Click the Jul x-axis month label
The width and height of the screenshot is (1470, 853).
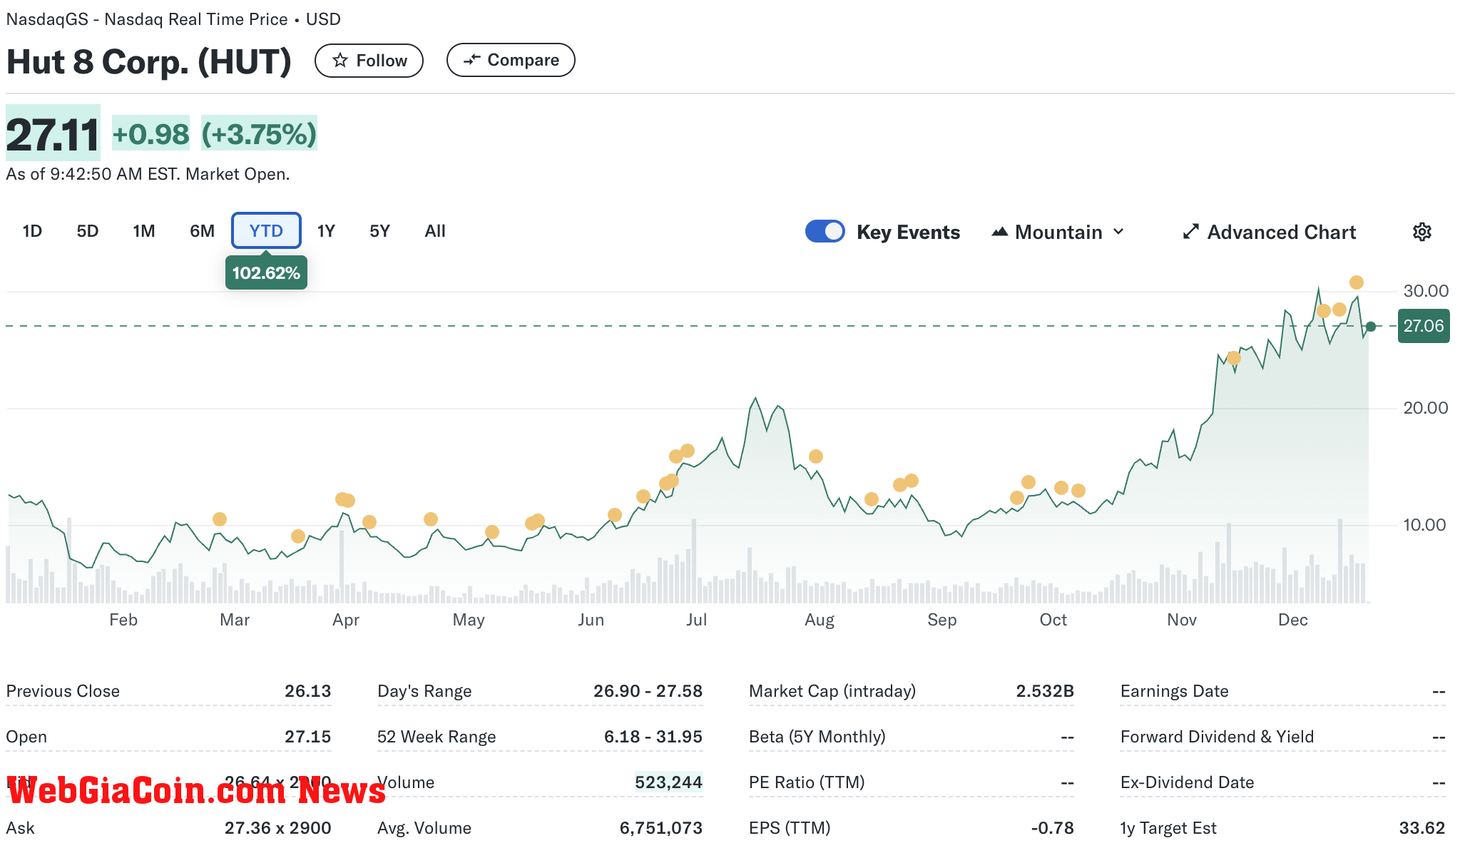coord(696,620)
